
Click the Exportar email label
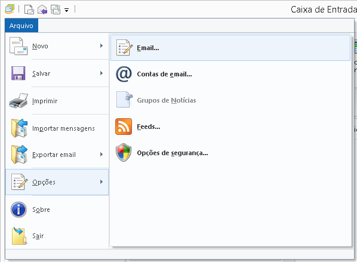54,155
